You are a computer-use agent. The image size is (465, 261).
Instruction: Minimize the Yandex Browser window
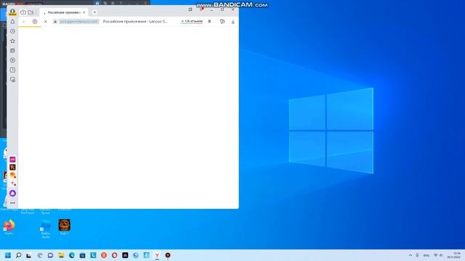[211, 9]
